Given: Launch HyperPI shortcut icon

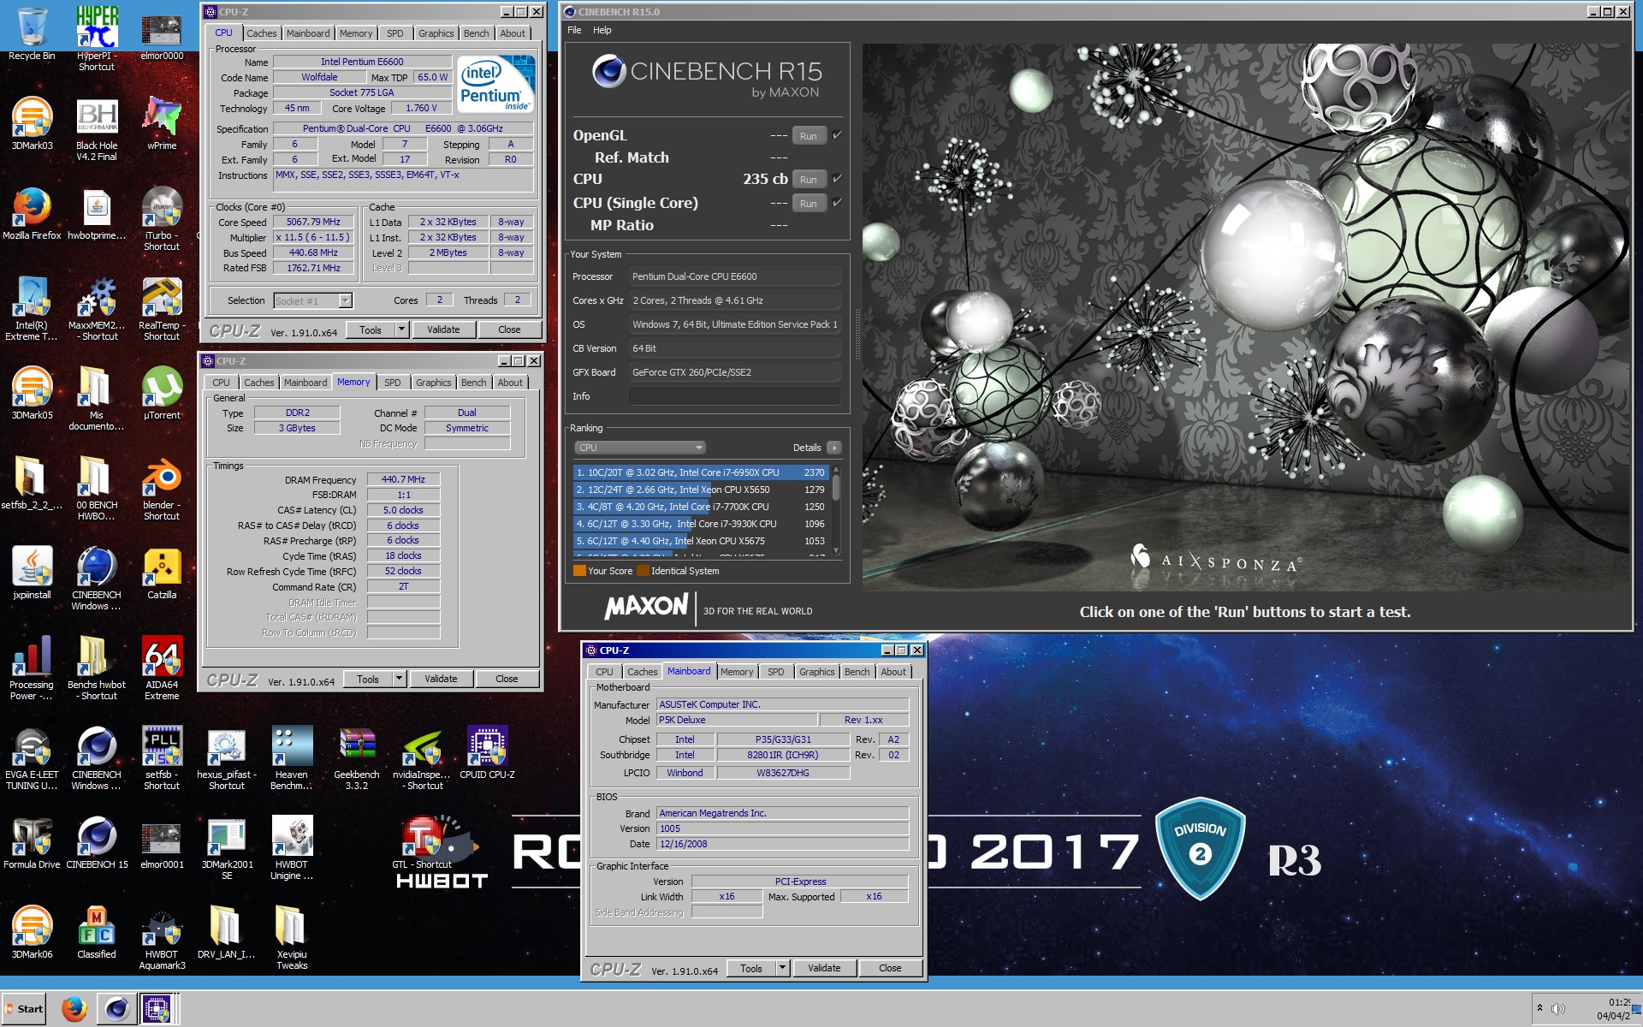Looking at the screenshot, I should [97, 38].
